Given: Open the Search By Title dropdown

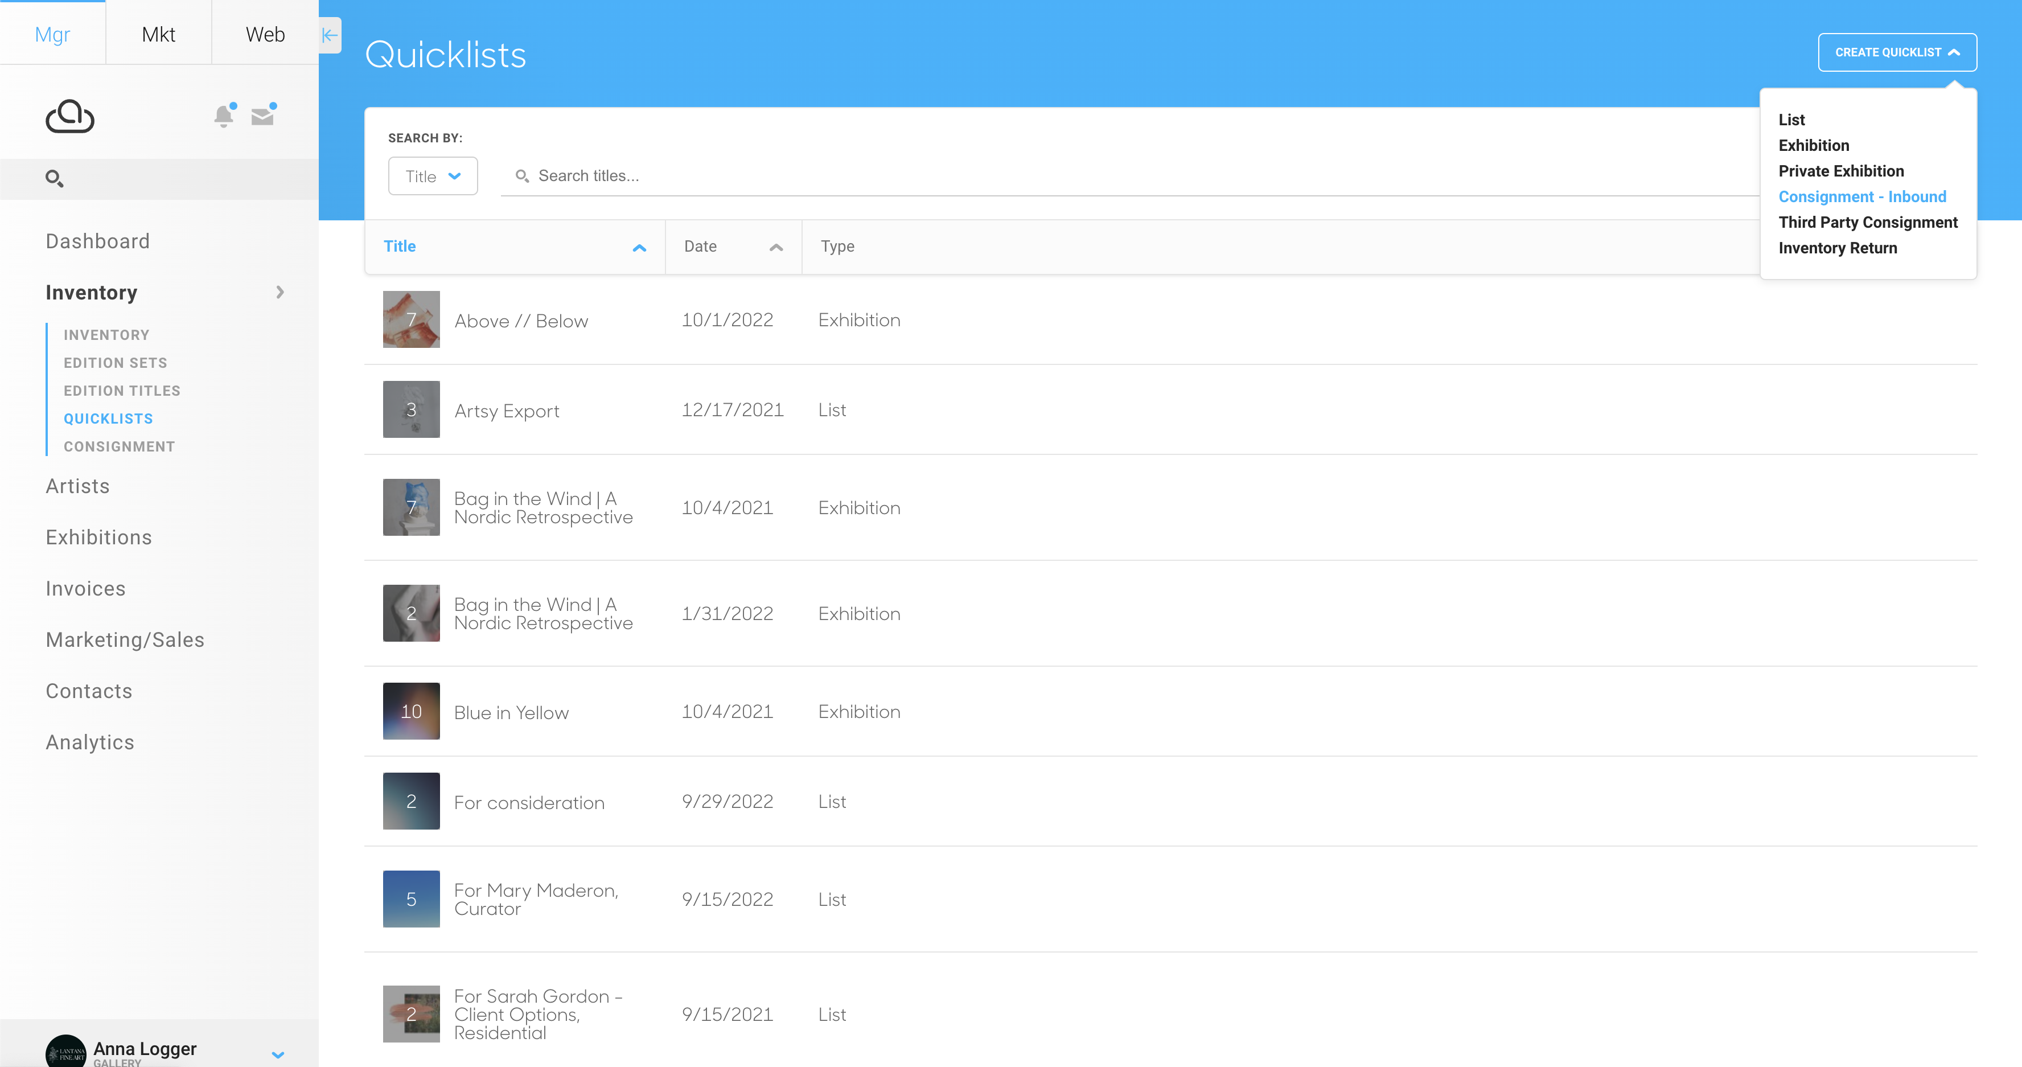Looking at the screenshot, I should (x=433, y=176).
